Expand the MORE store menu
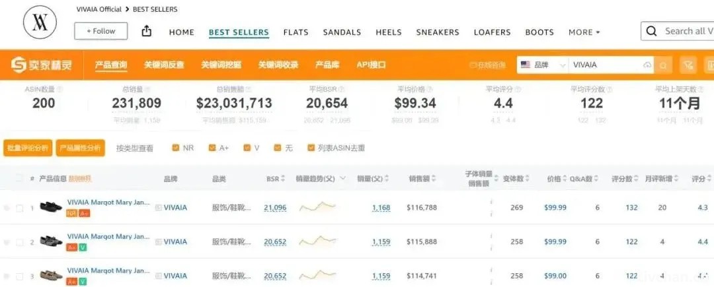714x287 pixels. click(x=584, y=32)
